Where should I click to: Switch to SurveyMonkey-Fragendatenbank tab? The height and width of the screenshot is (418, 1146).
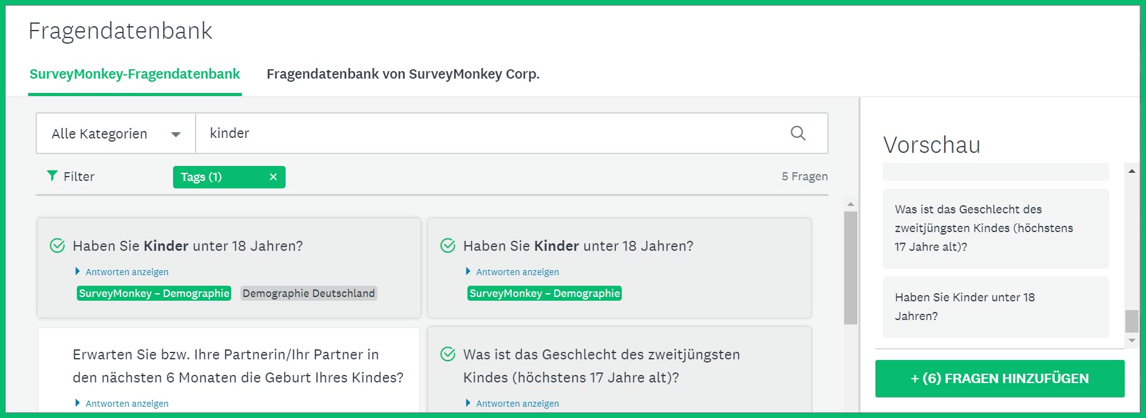pos(135,74)
